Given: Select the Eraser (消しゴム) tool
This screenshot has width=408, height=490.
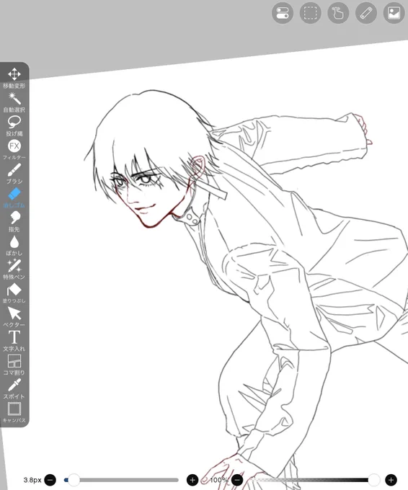Looking at the screenshot, I should (x=14, y=197).
